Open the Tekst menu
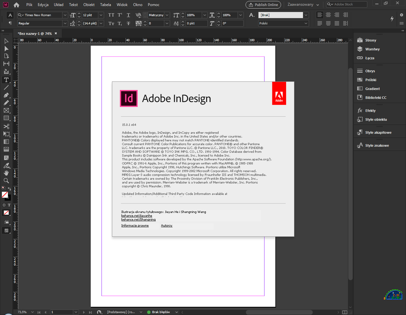This screenshot has height=315, width=406. [x=73, y=5]
